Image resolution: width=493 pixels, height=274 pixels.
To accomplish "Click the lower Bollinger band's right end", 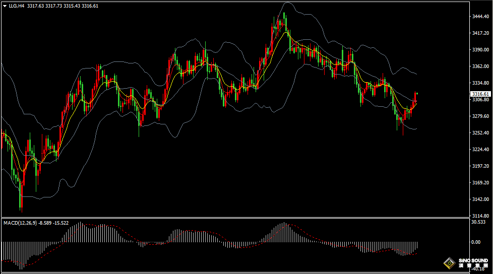I will coord(416,129).
